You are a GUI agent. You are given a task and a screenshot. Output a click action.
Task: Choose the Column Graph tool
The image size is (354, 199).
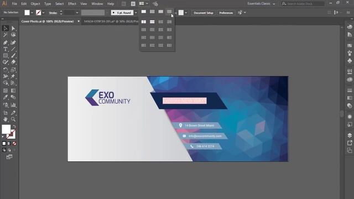(x=13, y=105)
